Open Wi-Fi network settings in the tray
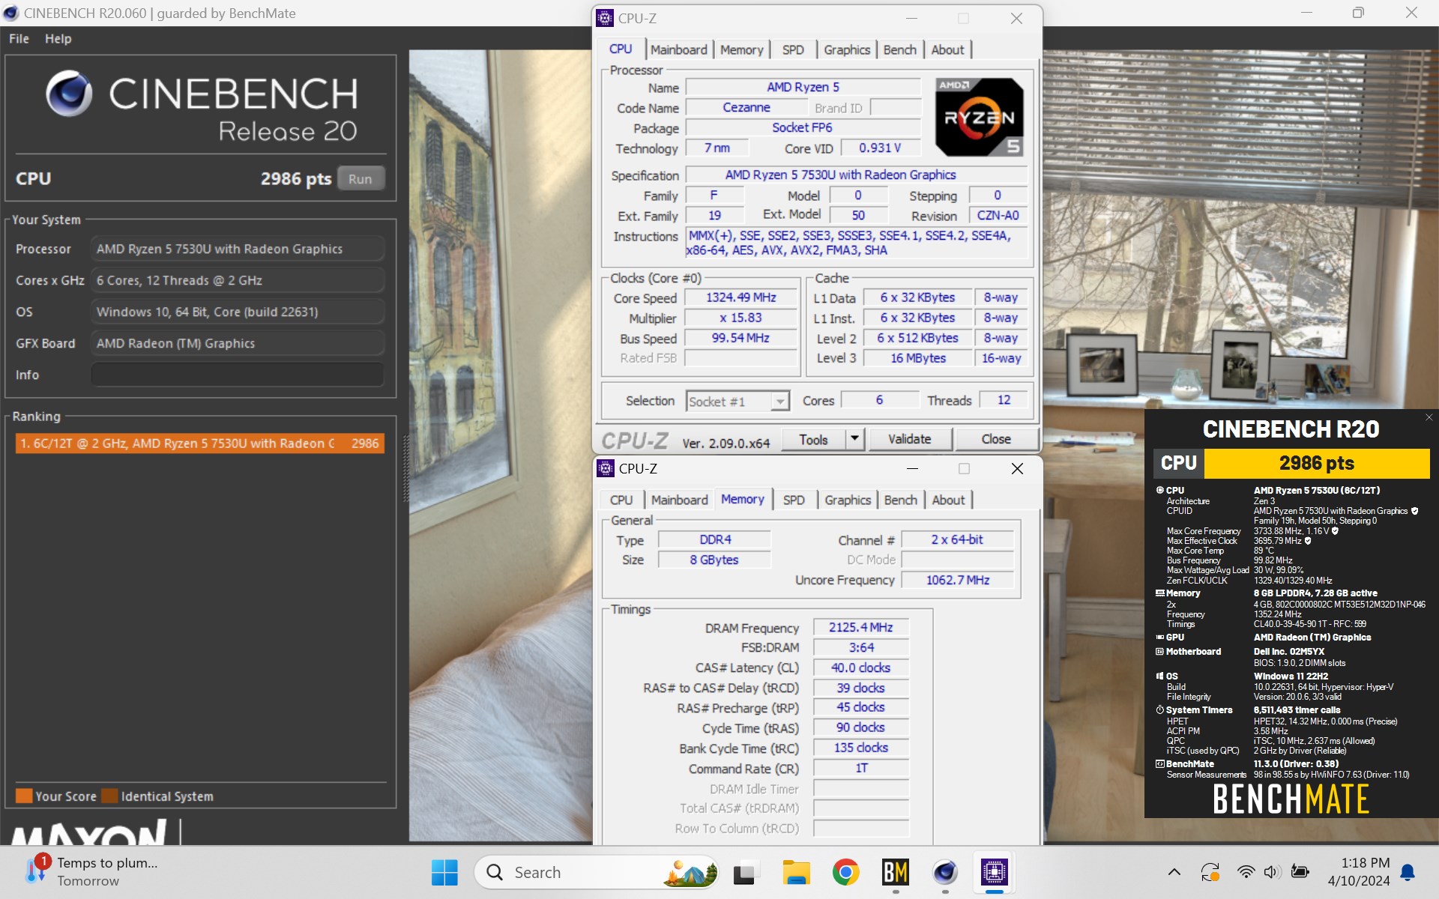Image resolution: width=1439 pixels, height=899 pixels. point(1246,872)
